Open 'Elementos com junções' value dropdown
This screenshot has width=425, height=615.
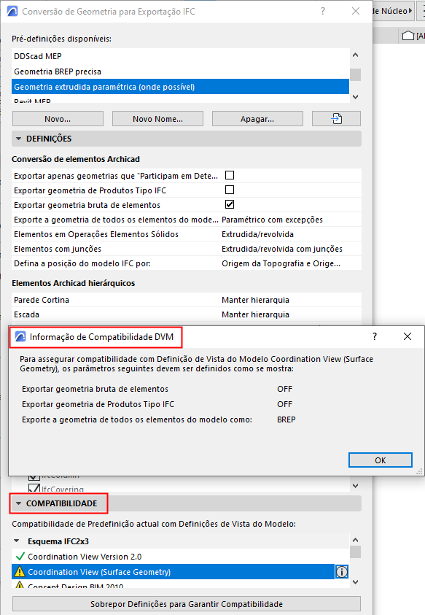(282, 249)
